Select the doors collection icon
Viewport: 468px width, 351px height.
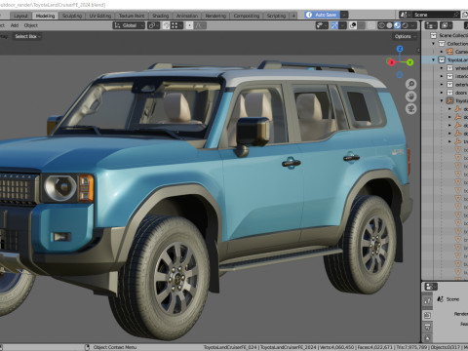point(449,93)
